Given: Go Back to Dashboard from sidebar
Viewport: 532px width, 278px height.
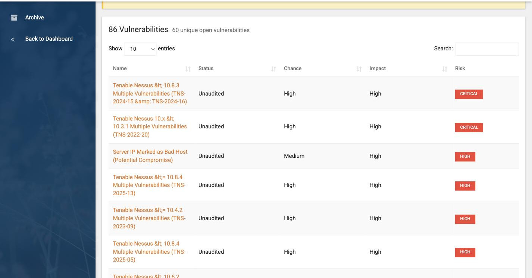Looking at the screenshot, I should 49,39.
